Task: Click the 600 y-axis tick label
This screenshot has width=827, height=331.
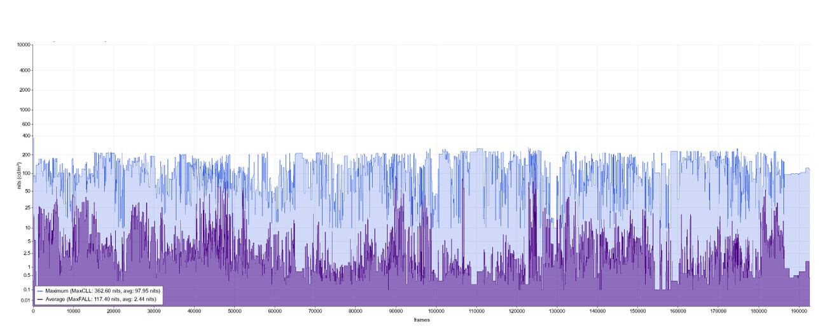Action: (x=26, y=124)
